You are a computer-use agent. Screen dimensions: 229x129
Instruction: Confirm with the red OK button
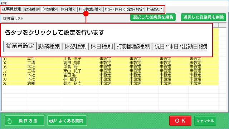pyautogui.click(x=180, y=121)
